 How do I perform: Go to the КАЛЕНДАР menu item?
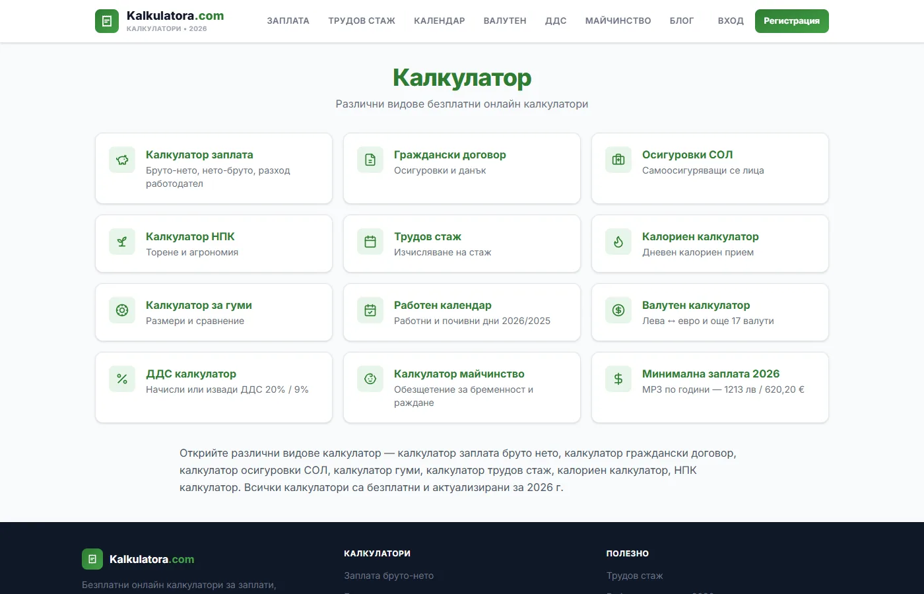coord(440,21)
